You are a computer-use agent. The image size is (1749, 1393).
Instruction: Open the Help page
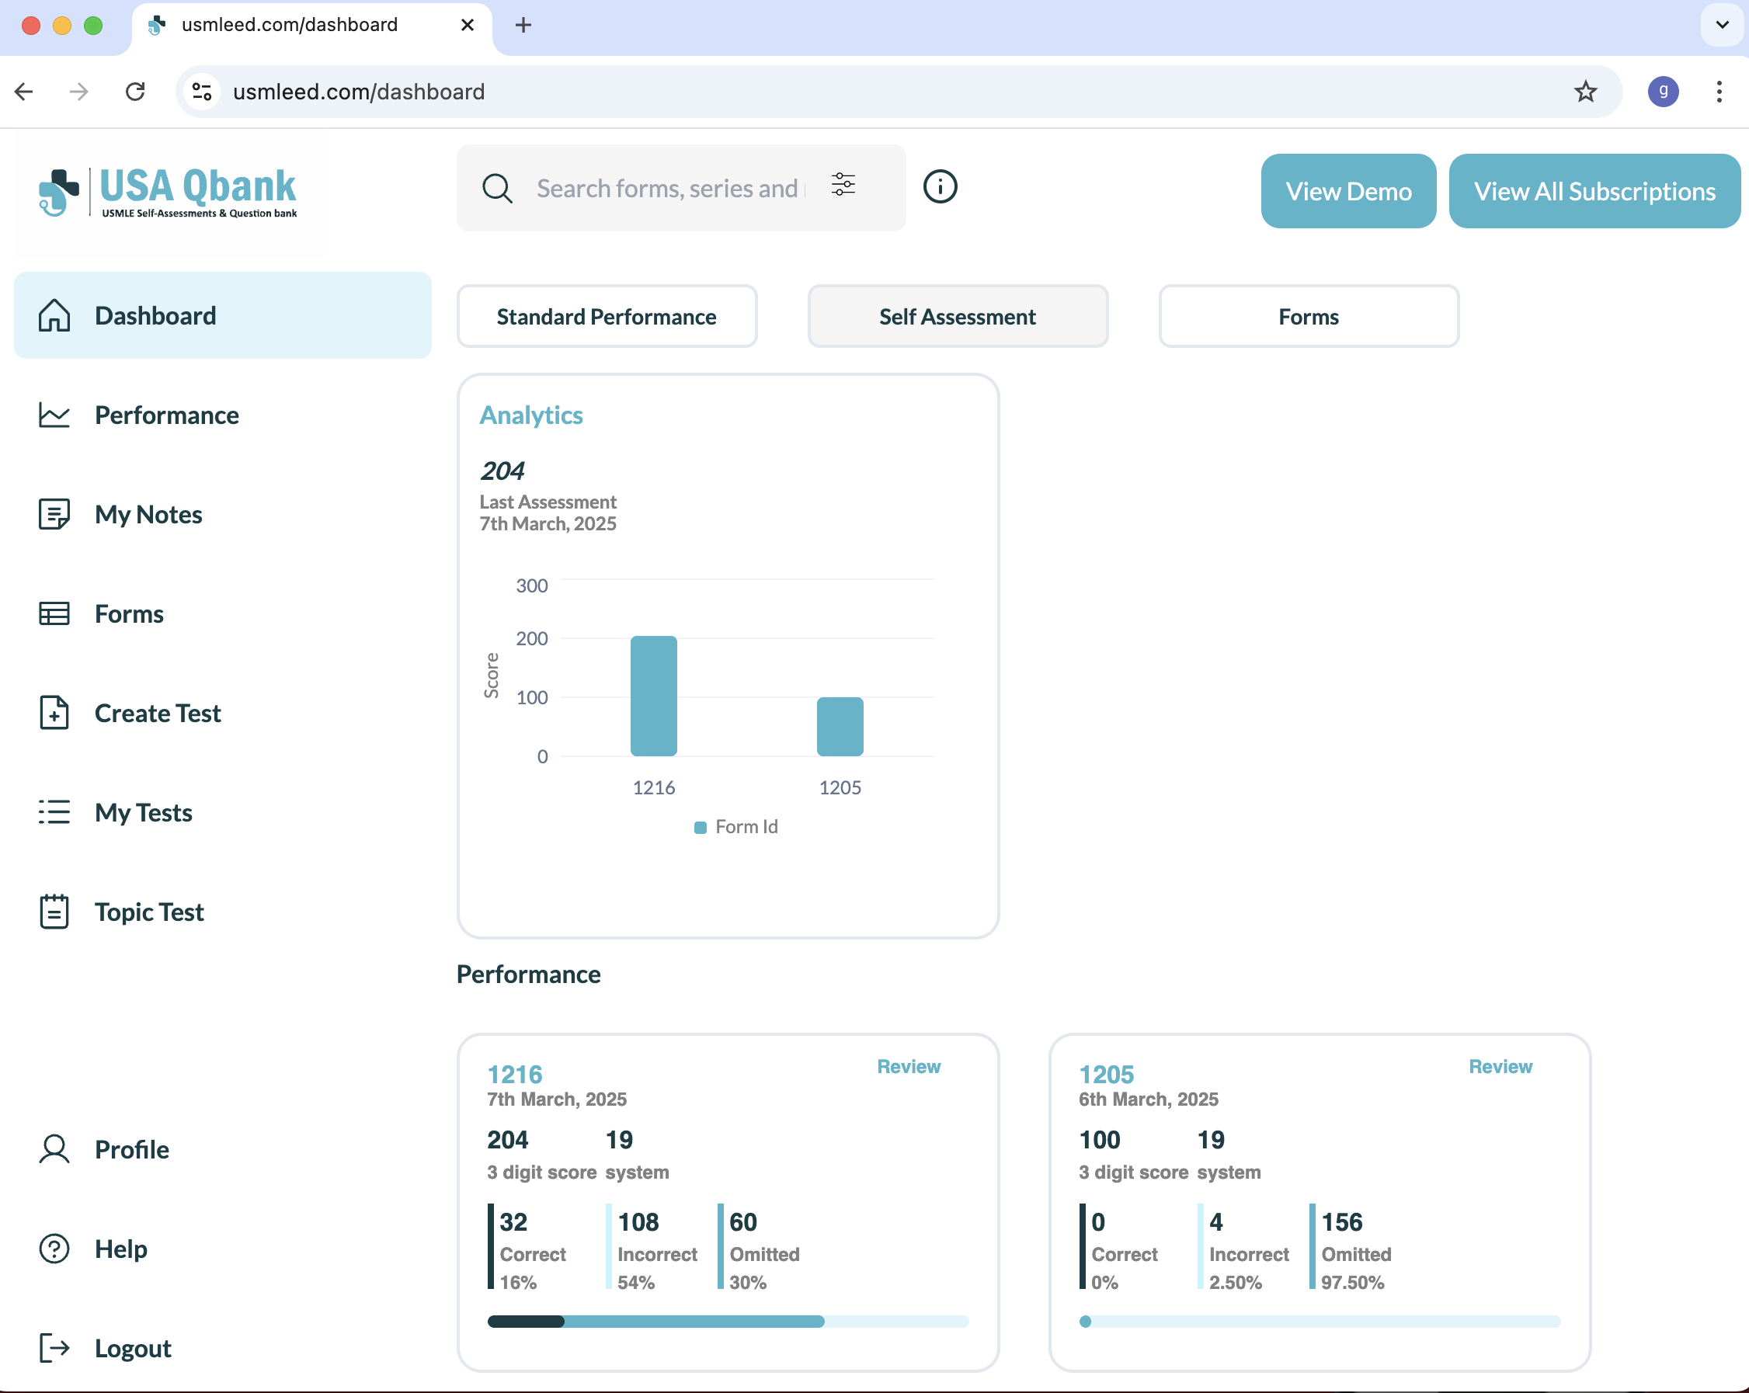(x=92, y=1249)
